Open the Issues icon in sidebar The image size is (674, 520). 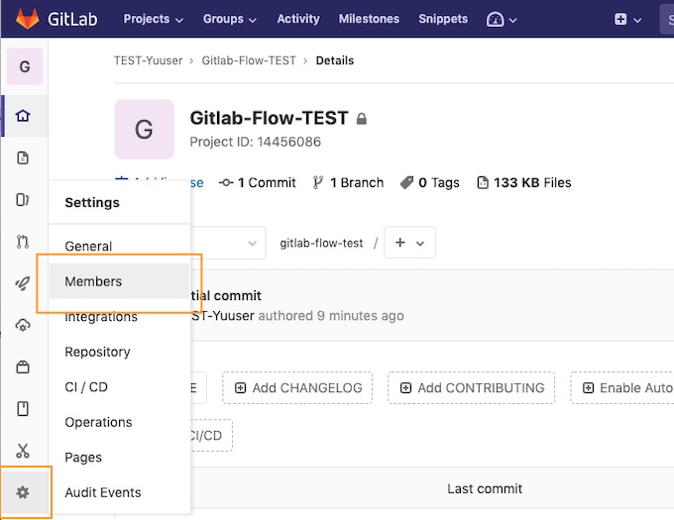[x=23, y=200]
